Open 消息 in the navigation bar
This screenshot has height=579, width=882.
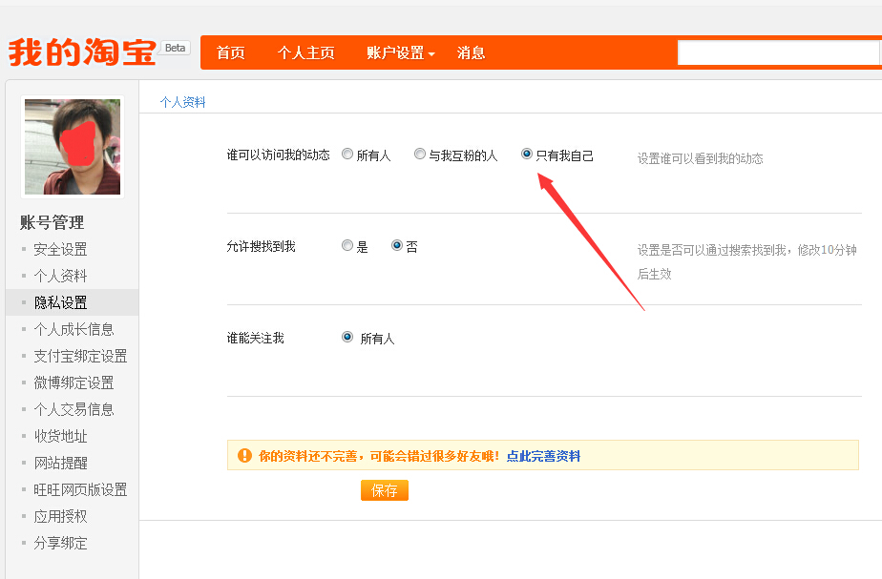pos(471,52)
